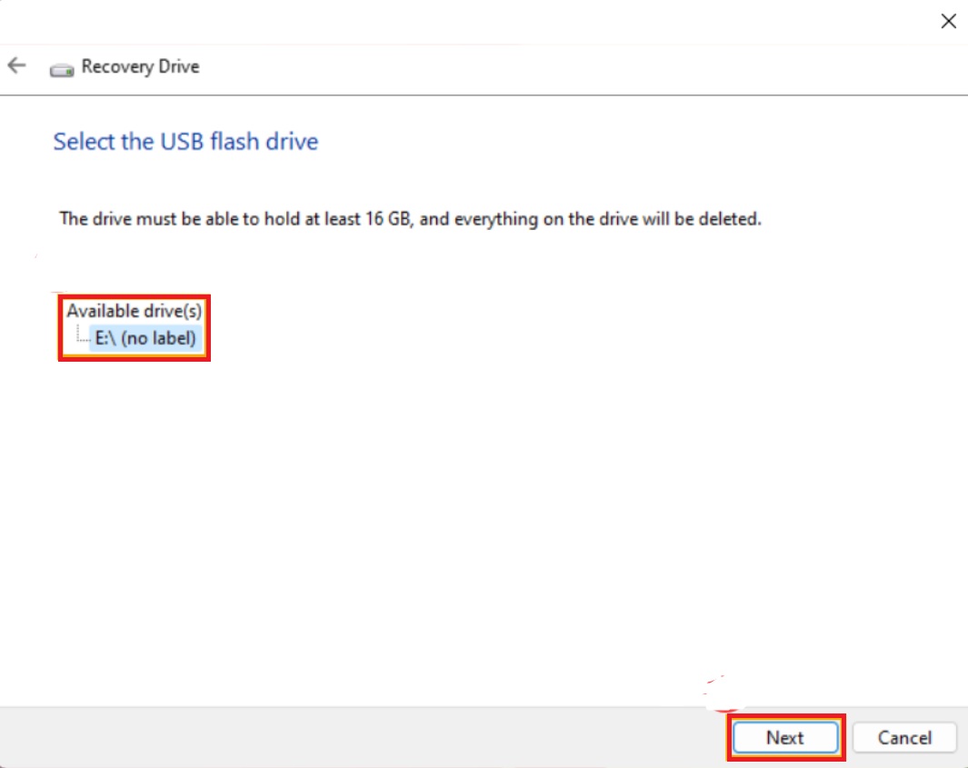Collapse the drive list under Available drive(s)
This screenshot has height=768, width=968.
point(133,310)
